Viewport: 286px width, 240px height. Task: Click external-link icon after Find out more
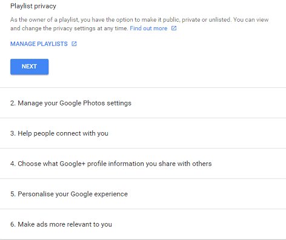(174, 28)
